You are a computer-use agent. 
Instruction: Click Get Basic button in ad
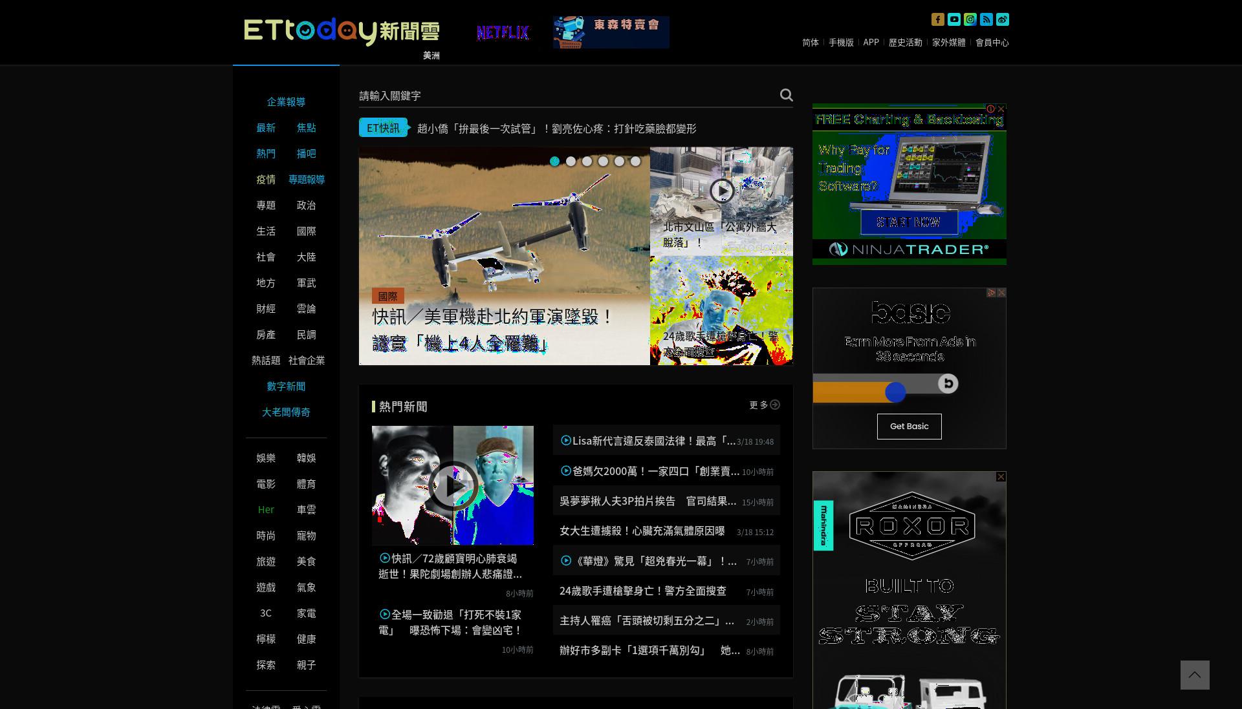tap(910, 427)
